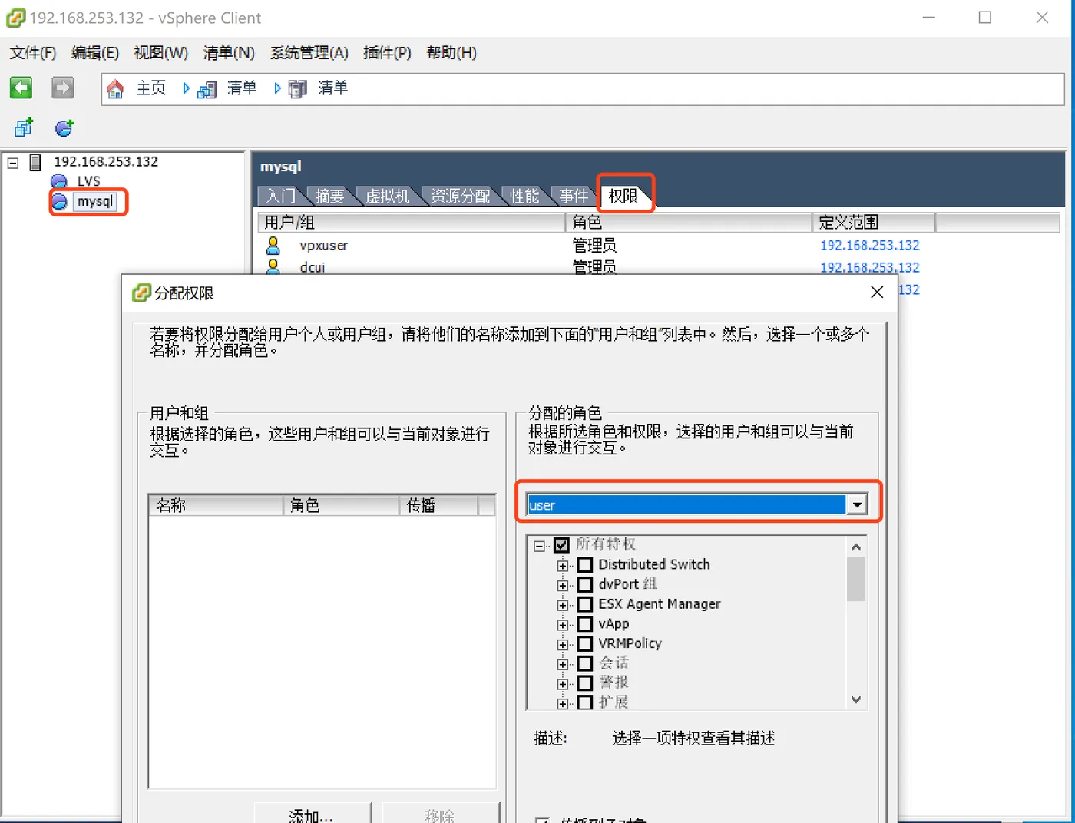Sort by the 定义范围 column header
The width and height of the screenshot is (1075, 823).
click(874, 223)
